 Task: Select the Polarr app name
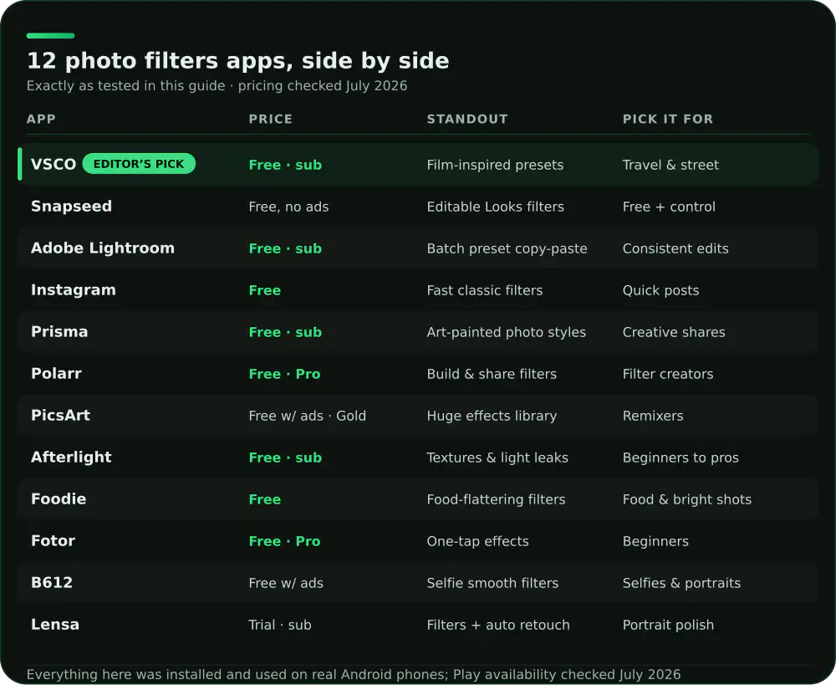pyautogui.click(x=56, y=373)
